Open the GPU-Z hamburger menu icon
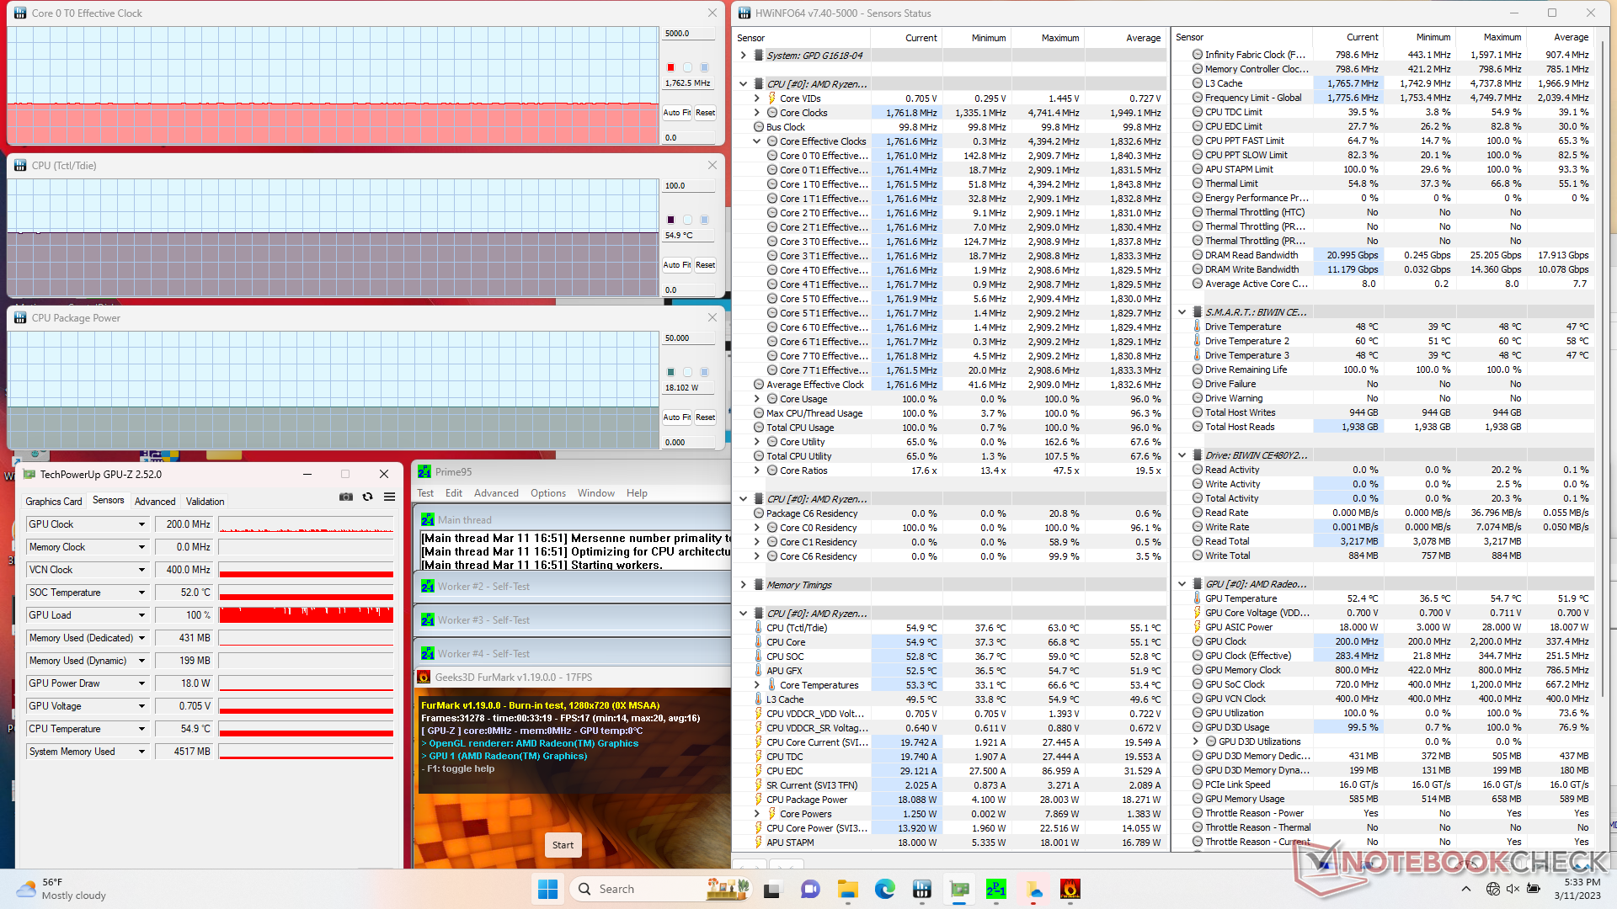The width and height of the screenshot is (1617, 909). point(390,497)
